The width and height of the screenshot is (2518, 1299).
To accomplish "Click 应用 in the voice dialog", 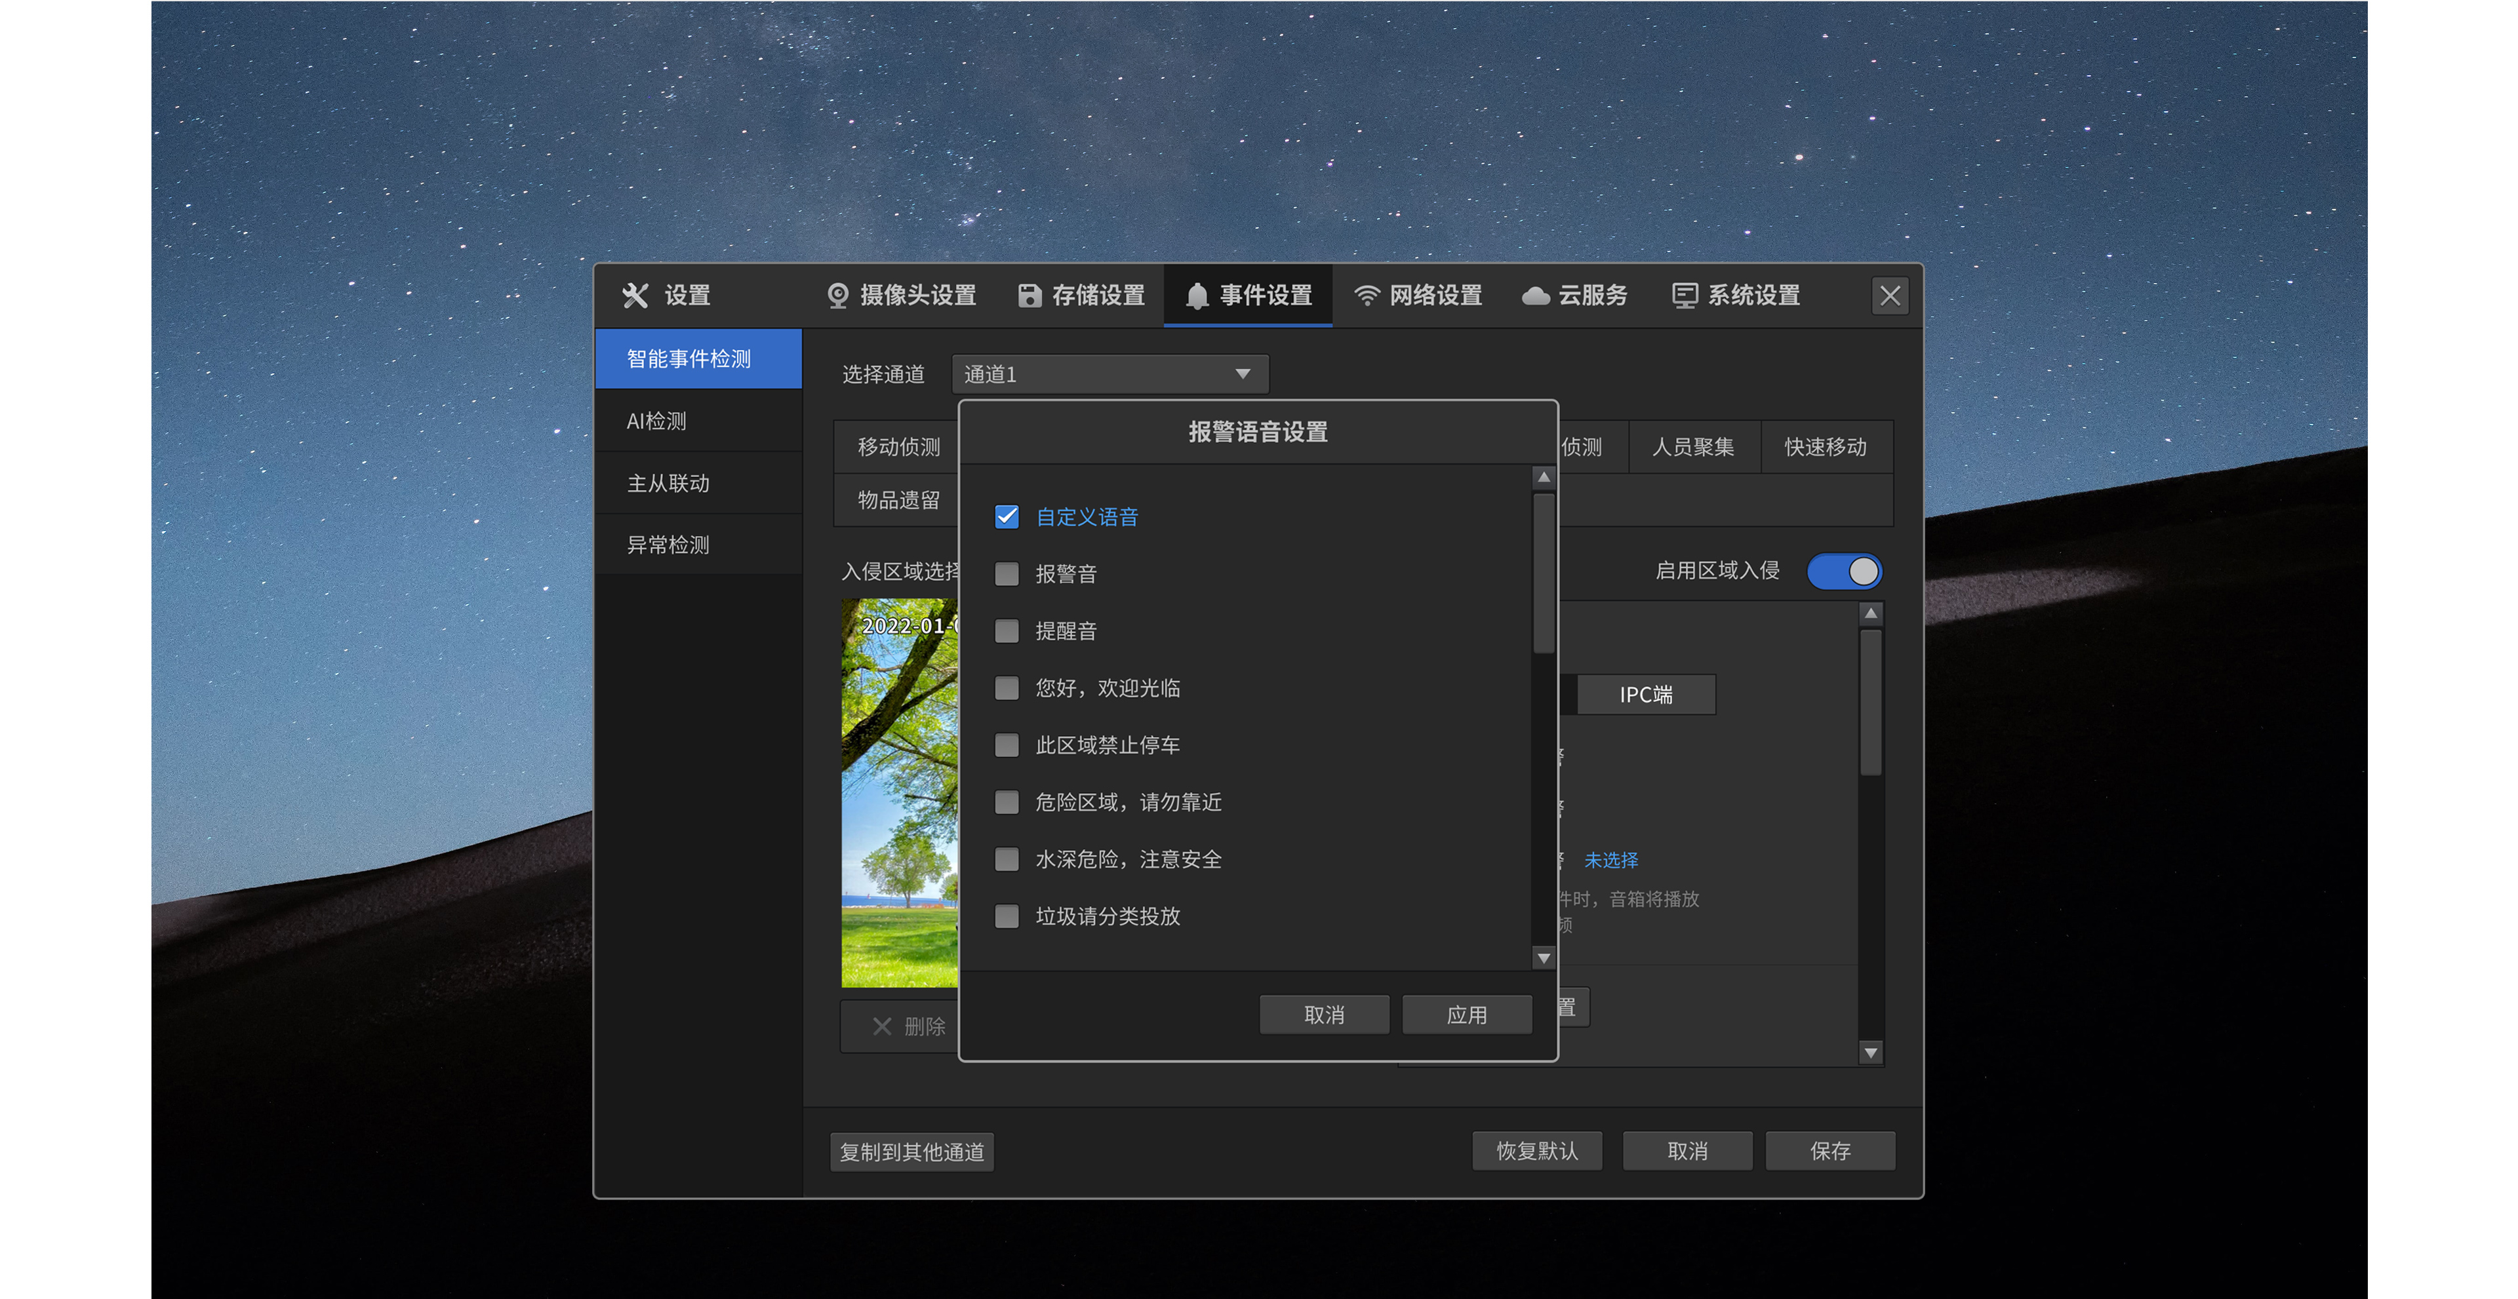I will coord(1466,1015).
